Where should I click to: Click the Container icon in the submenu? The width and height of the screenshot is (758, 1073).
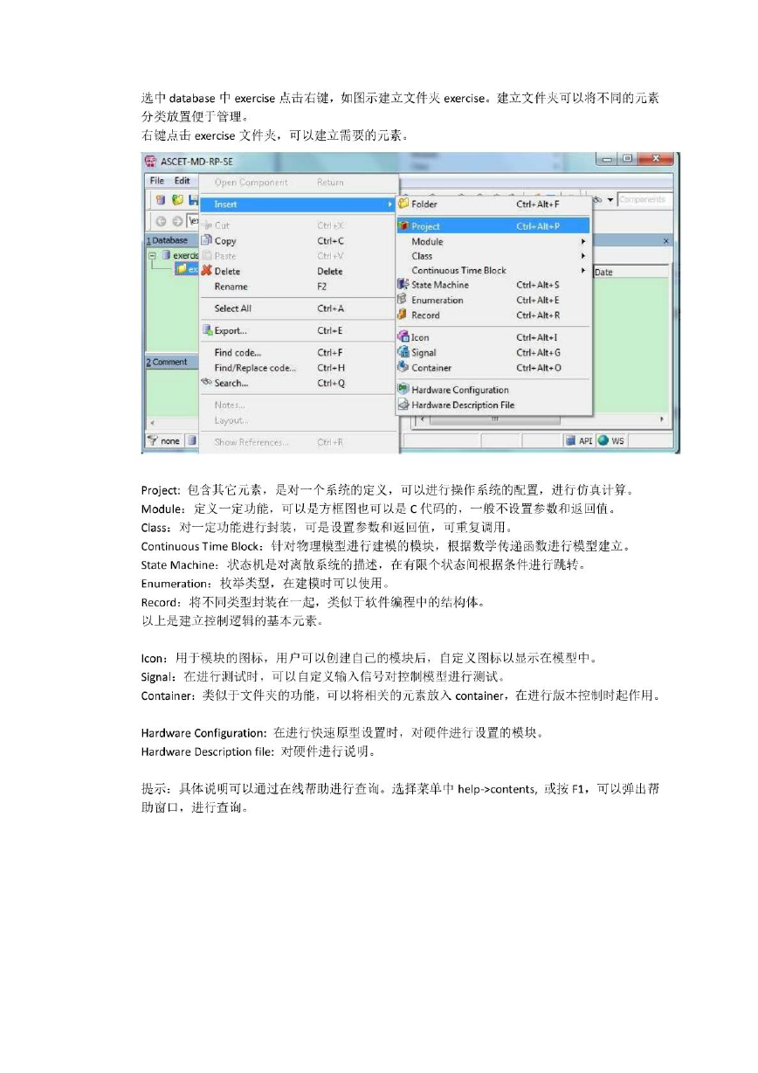(x=403, y=367)
